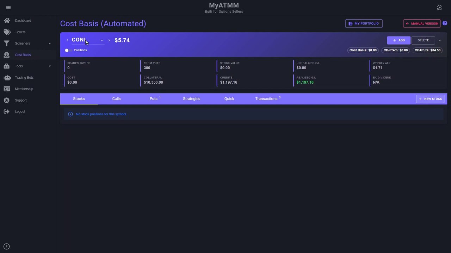Open the purple help question mark icon
The height and width of the screenshot is (253, 451).
[445, 23]
